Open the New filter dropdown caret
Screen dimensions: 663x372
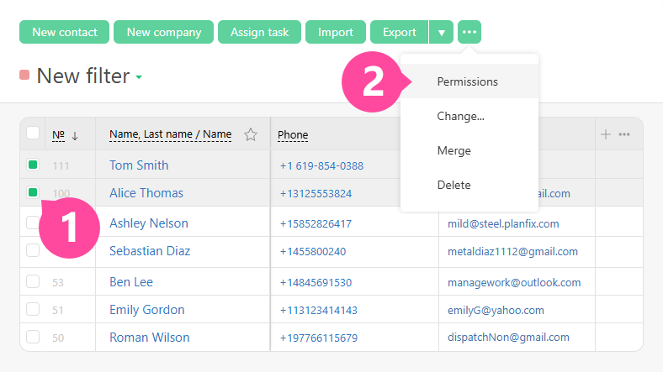tap(139, 77)
